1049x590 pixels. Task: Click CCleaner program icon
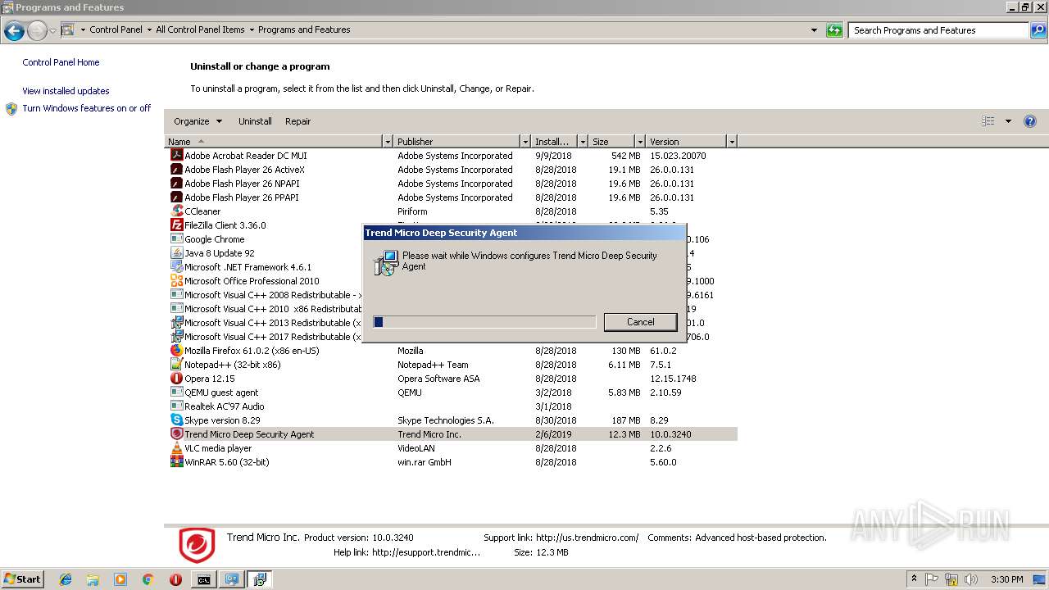(175, 211)
